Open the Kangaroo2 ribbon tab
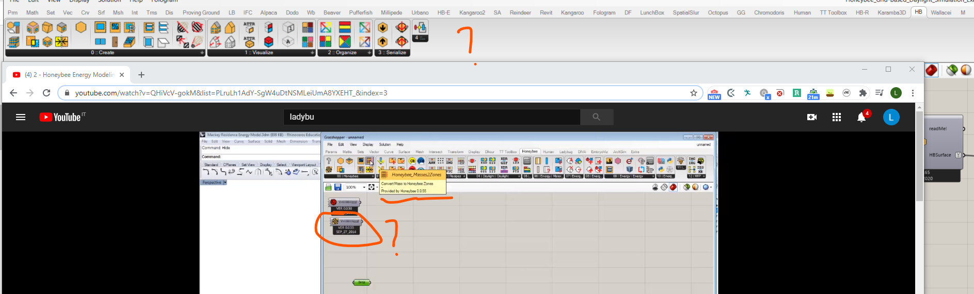 (472, 12)
